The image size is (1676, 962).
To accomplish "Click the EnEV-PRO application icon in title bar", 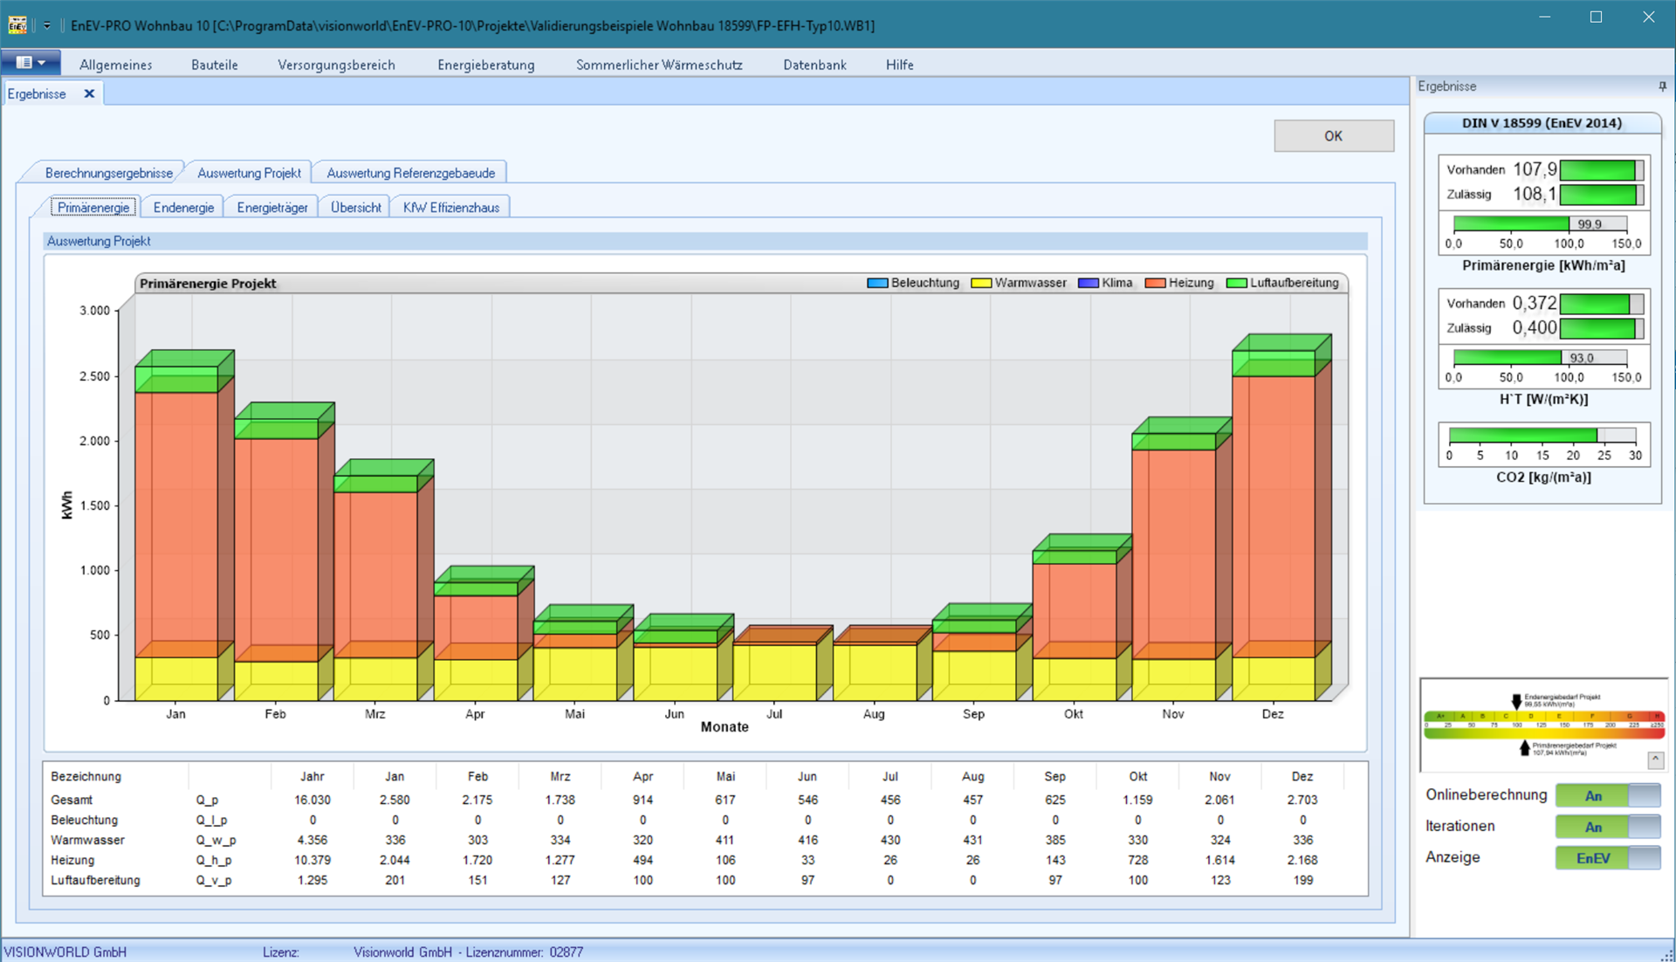I will pyautogui.click(x=17, y=25).
